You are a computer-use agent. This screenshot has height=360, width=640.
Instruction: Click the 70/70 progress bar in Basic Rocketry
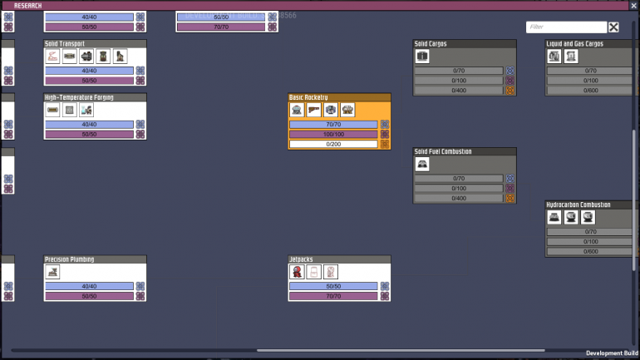[333, 124]
